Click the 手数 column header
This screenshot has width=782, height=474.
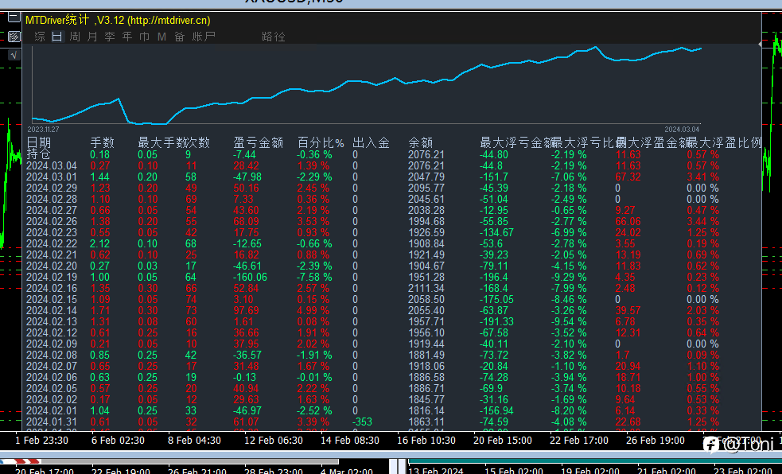tap(103, 142)
